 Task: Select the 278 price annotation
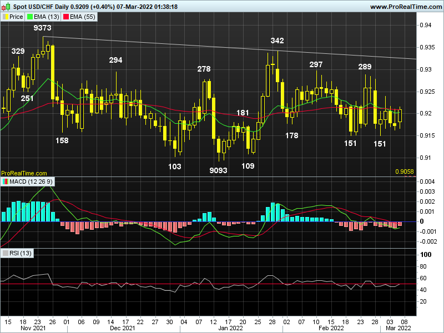point(204,69)
